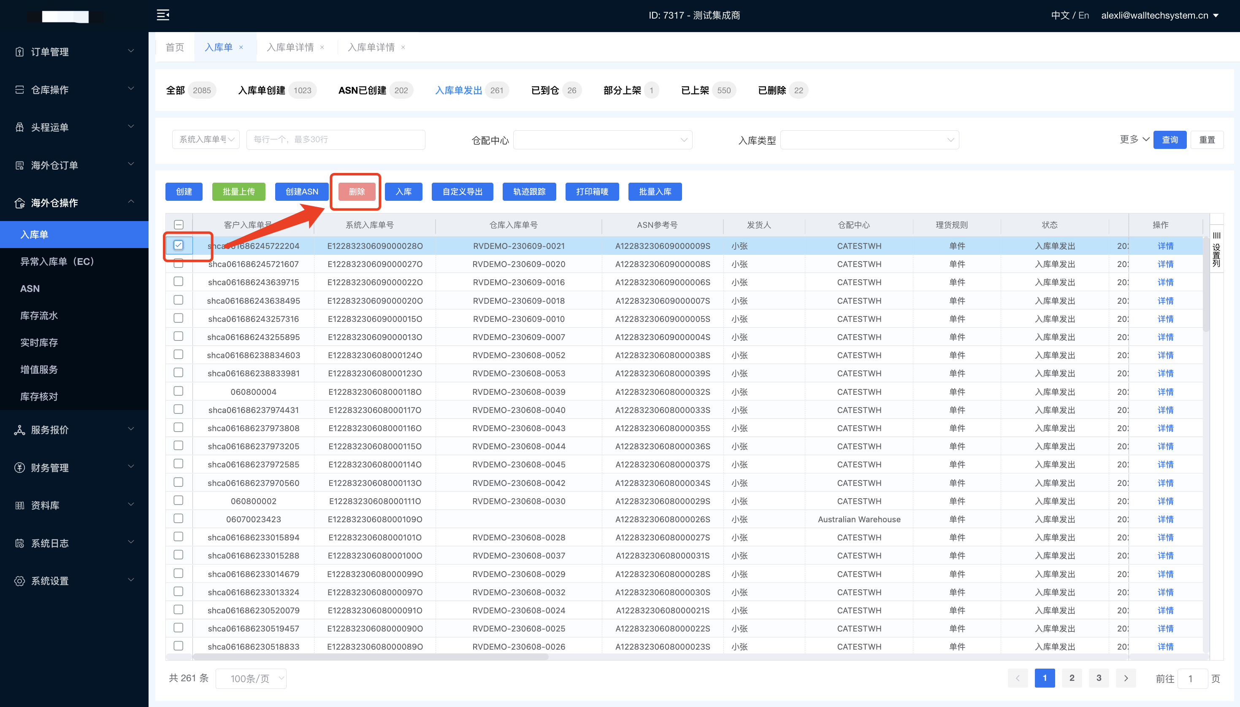Click the 系统设置 gear icon

click(19, 581)
